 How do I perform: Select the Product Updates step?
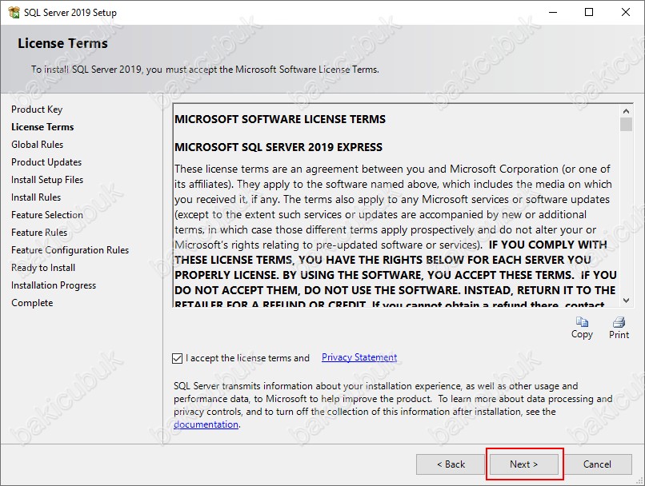coord(46,162)
